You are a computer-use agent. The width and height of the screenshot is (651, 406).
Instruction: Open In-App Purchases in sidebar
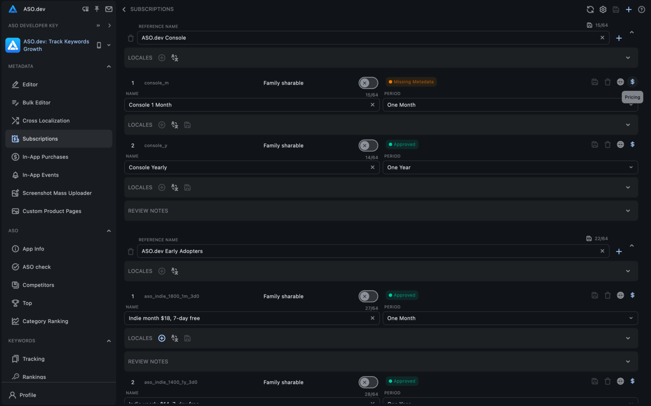[x=45, y=157]
